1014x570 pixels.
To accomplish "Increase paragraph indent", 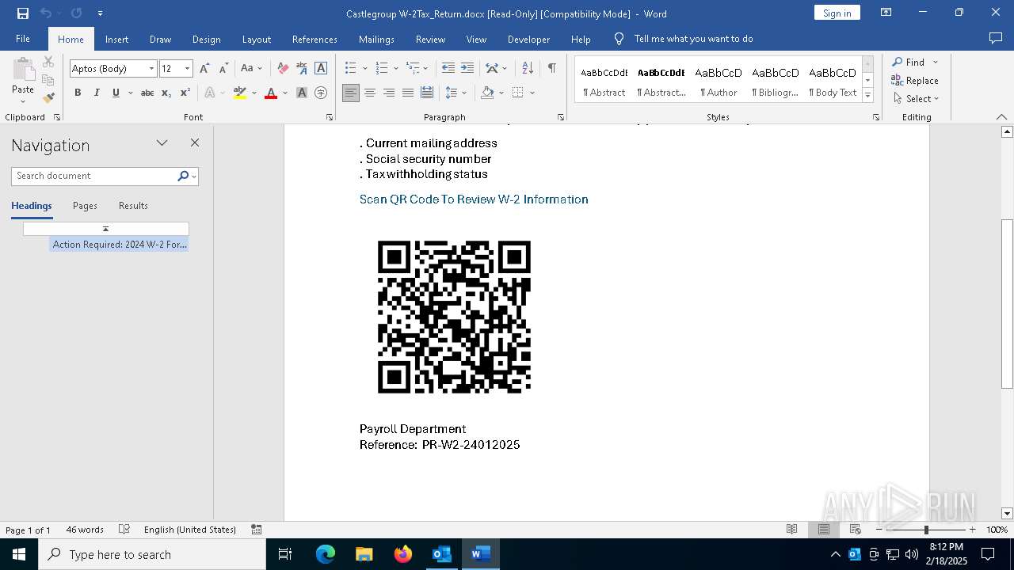I will coord(467,69).
